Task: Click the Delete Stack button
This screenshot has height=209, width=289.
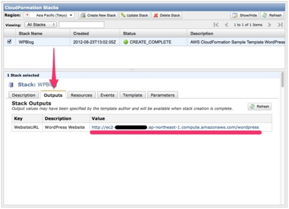Action: (x=167, y=15)
